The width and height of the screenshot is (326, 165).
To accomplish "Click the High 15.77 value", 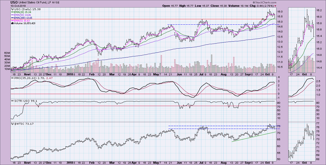I will 187,6.
